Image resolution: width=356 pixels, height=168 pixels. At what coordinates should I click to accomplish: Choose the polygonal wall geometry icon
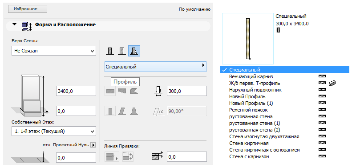[134, 91]
